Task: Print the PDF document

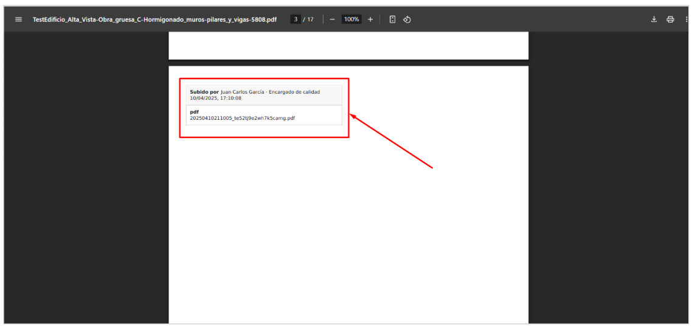Action: tap(670, 19)
